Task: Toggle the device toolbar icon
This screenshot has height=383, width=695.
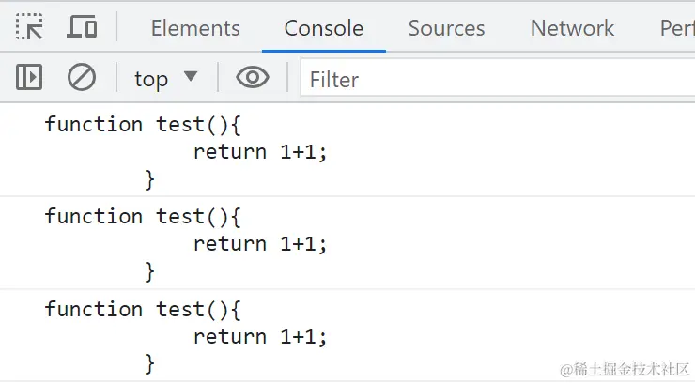Action: pos(82,27)
